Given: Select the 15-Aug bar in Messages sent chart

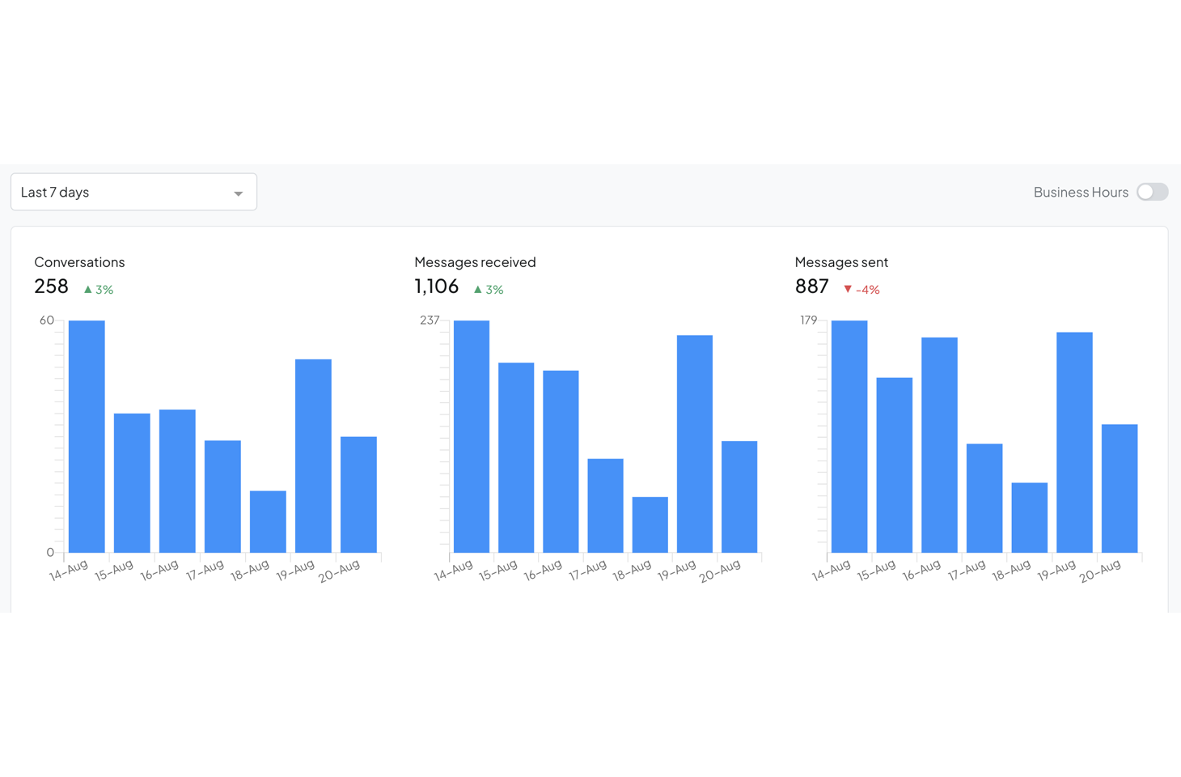Looking at the screenshot, I should [x=895, y=465].
